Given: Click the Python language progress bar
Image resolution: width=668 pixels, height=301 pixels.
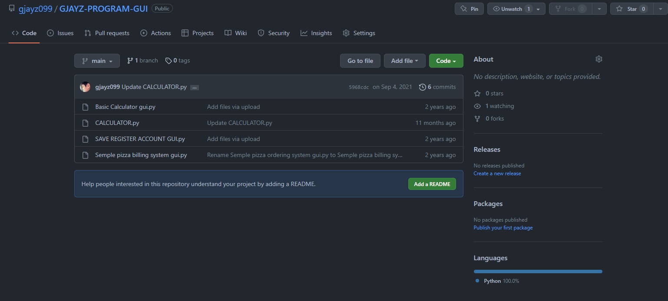Looking at the screenshot, I should pos(538,272).
